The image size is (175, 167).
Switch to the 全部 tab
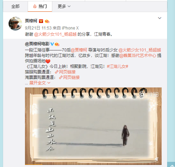pyautogui.click(x=15, y=7)
